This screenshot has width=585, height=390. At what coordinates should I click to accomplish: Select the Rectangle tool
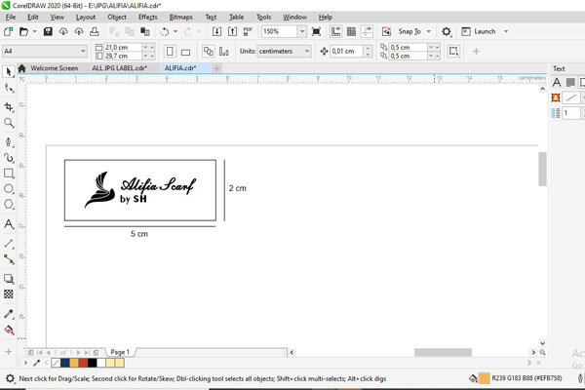(9, 174)
